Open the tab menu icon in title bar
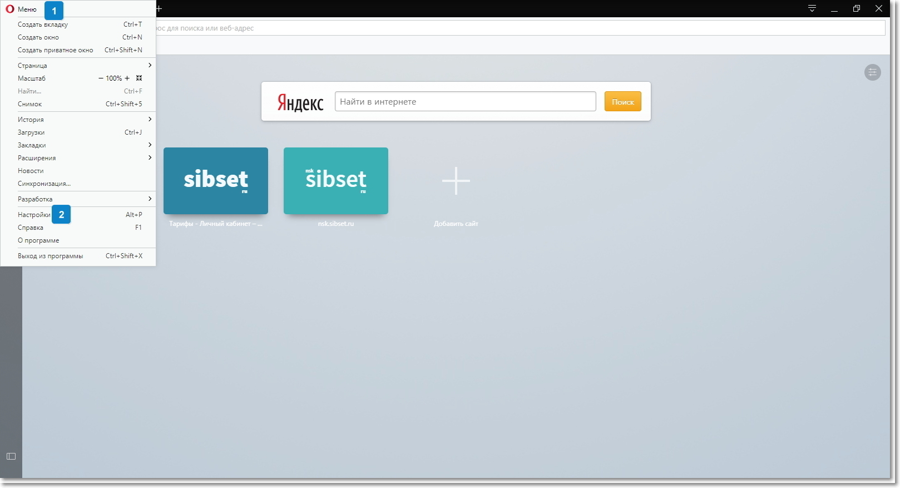 coord(812,8)
